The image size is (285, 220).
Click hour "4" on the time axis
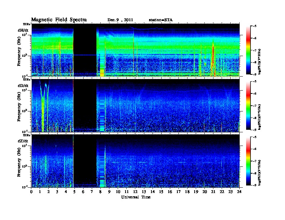tap(66, 192)
